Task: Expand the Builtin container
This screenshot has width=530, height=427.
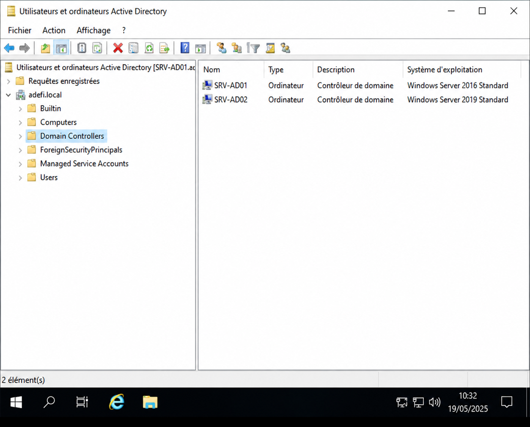Action: (20, 109)
